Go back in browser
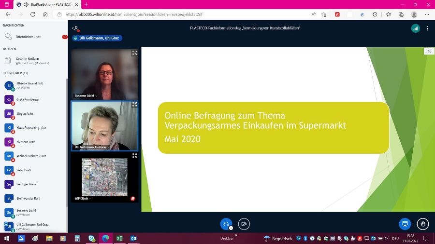 click(x=8, y=14)
